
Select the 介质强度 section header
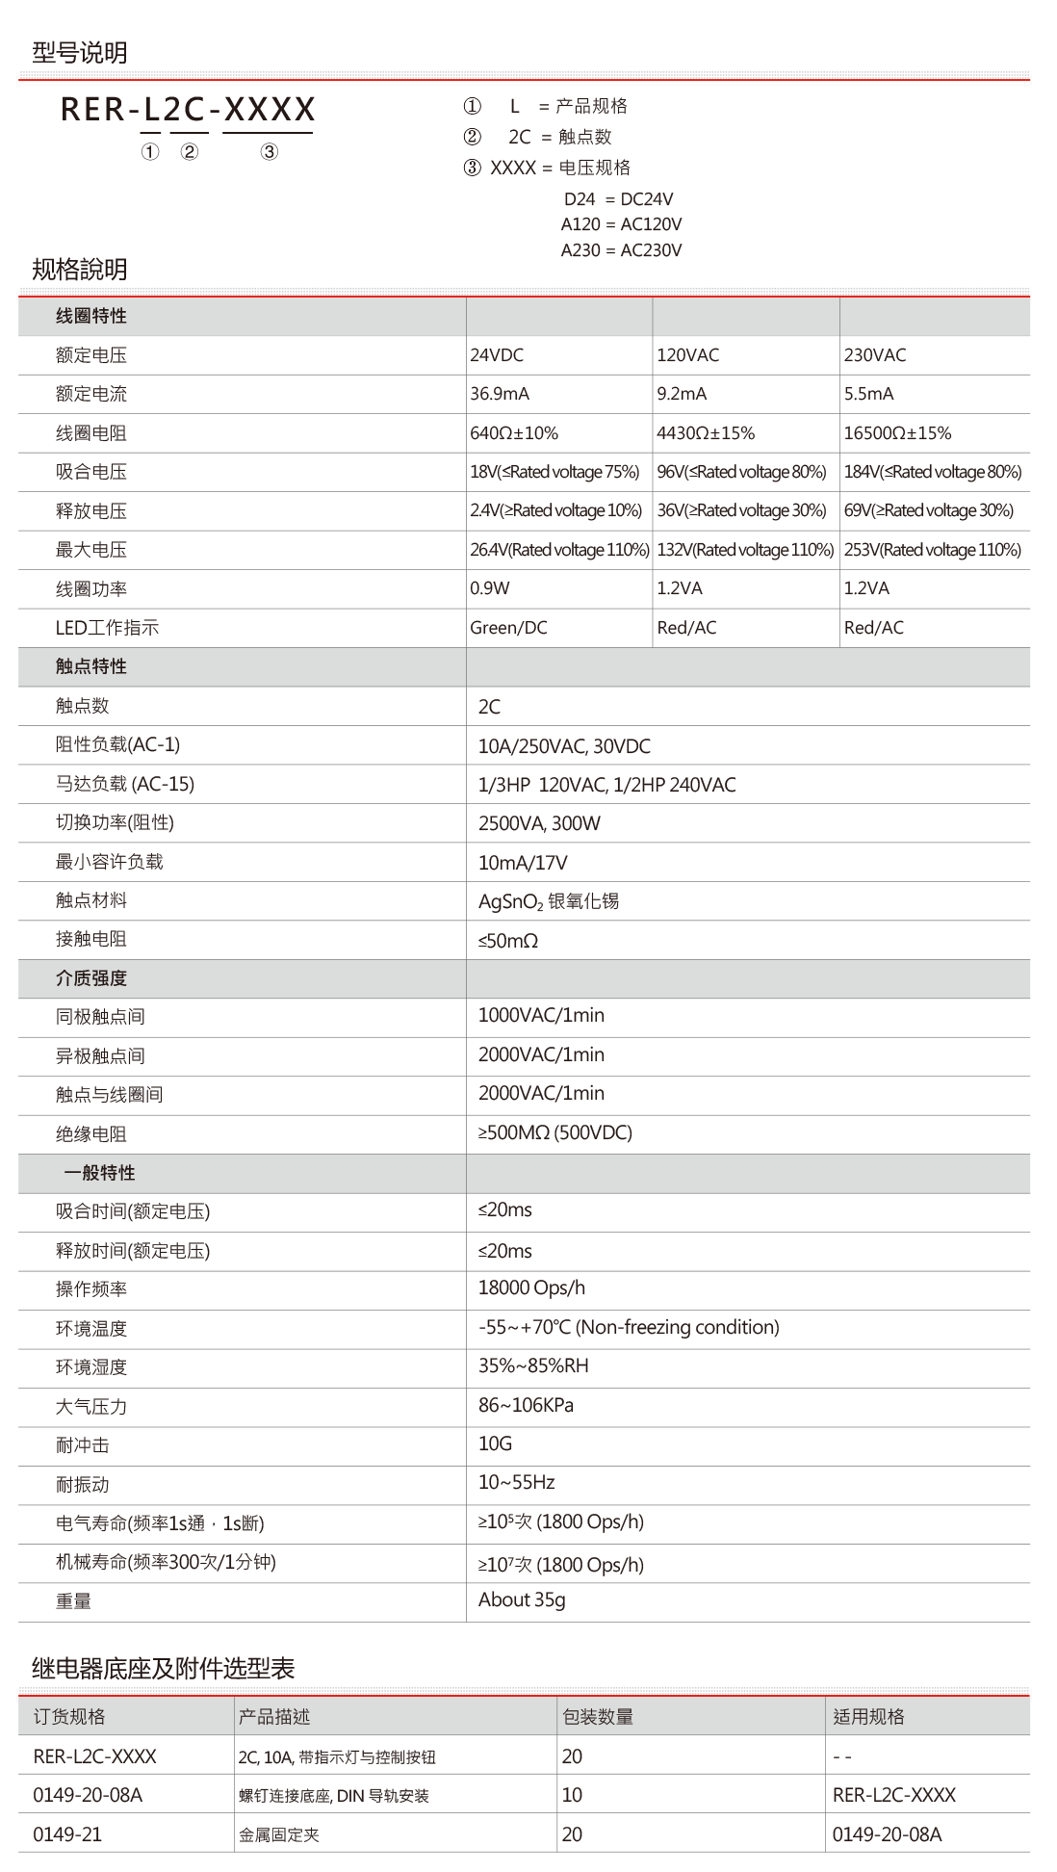pos(91,978)
